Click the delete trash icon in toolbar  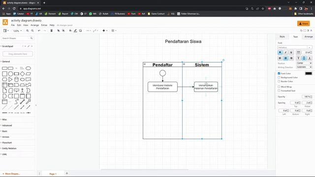(51, 30)
